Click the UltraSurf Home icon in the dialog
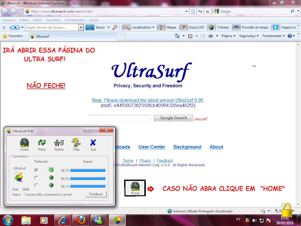Screen dimensions: 301x226 pyautogui.click(x=24, y=143)
